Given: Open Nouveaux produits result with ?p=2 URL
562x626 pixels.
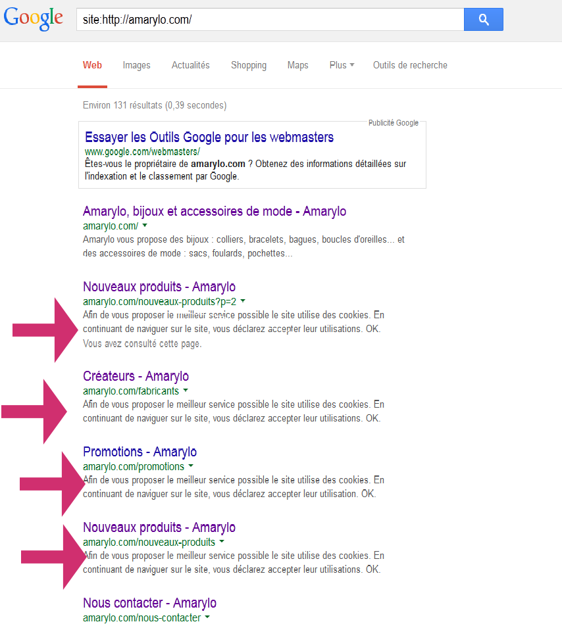Looking at the screenshot, I should (159, 287).
